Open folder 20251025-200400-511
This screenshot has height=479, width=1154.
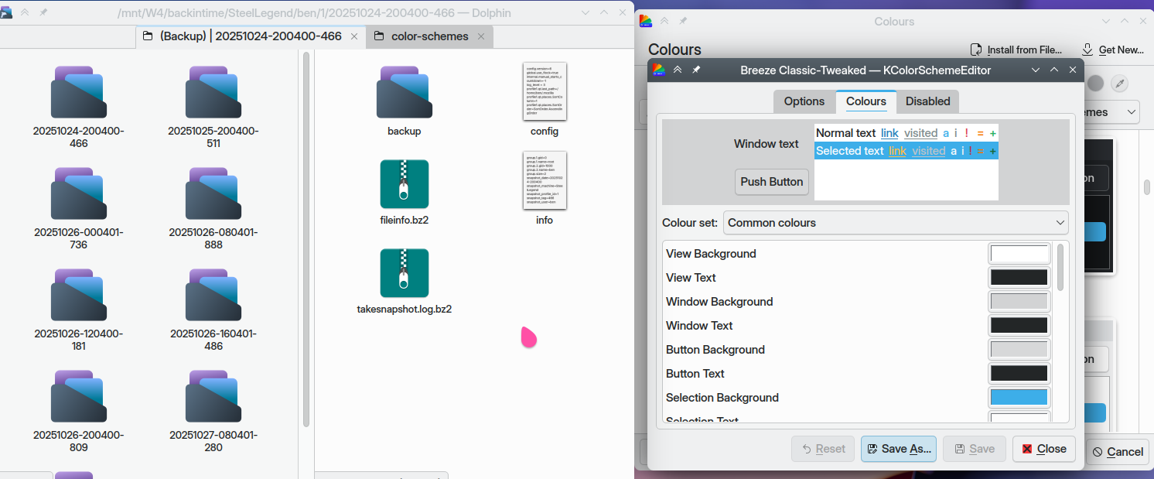tap(213, 92)
